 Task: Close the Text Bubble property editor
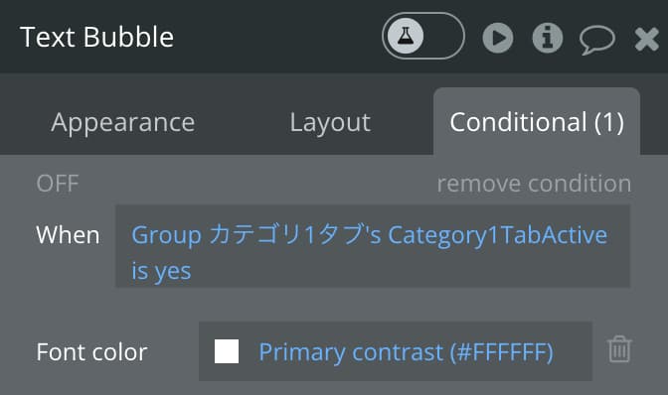(x=647, y=39)
